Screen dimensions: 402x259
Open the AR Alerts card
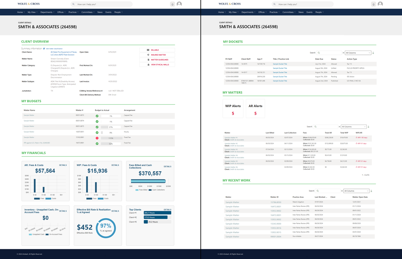[x=255, y=109]
